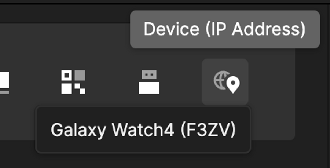Click the white map pin on globe
Viewport: 330px width, 168px height.
[x=233, y=85]
